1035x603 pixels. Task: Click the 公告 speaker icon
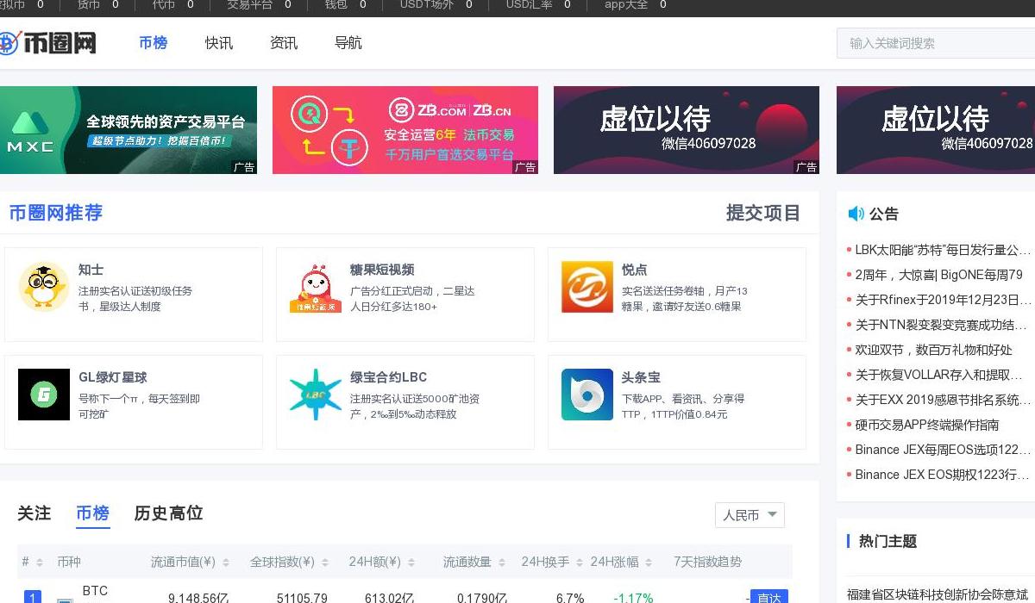pyautogui.click(x=856, y=214)
